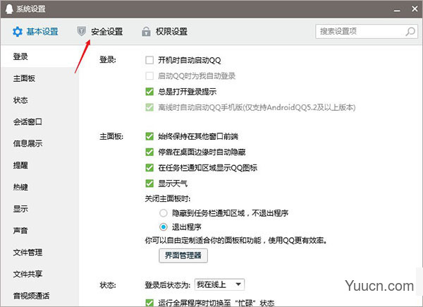This screenshot has height=307, width=423.
Task: Open 音视频通话 sidebar section
Action: 39,296
